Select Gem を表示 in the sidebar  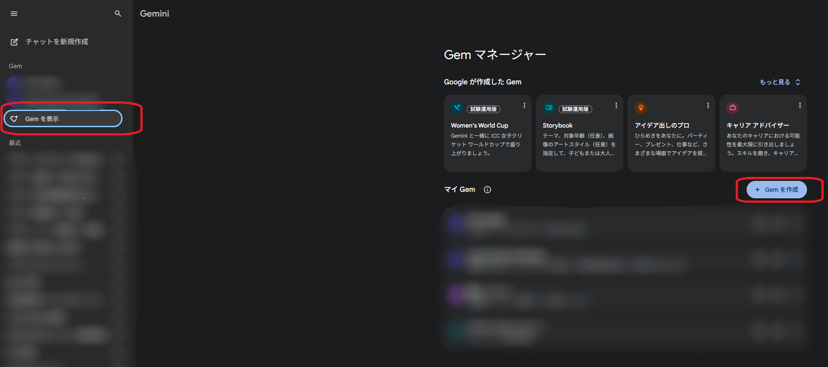point(63,119)
